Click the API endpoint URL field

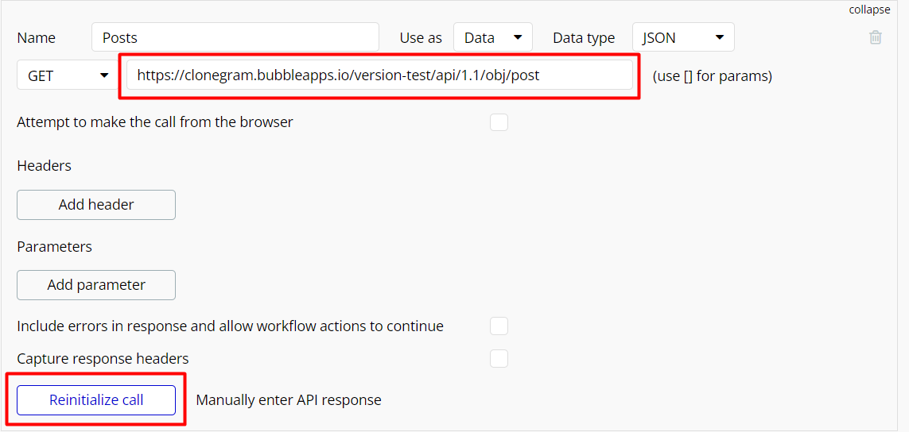(379, 75)
